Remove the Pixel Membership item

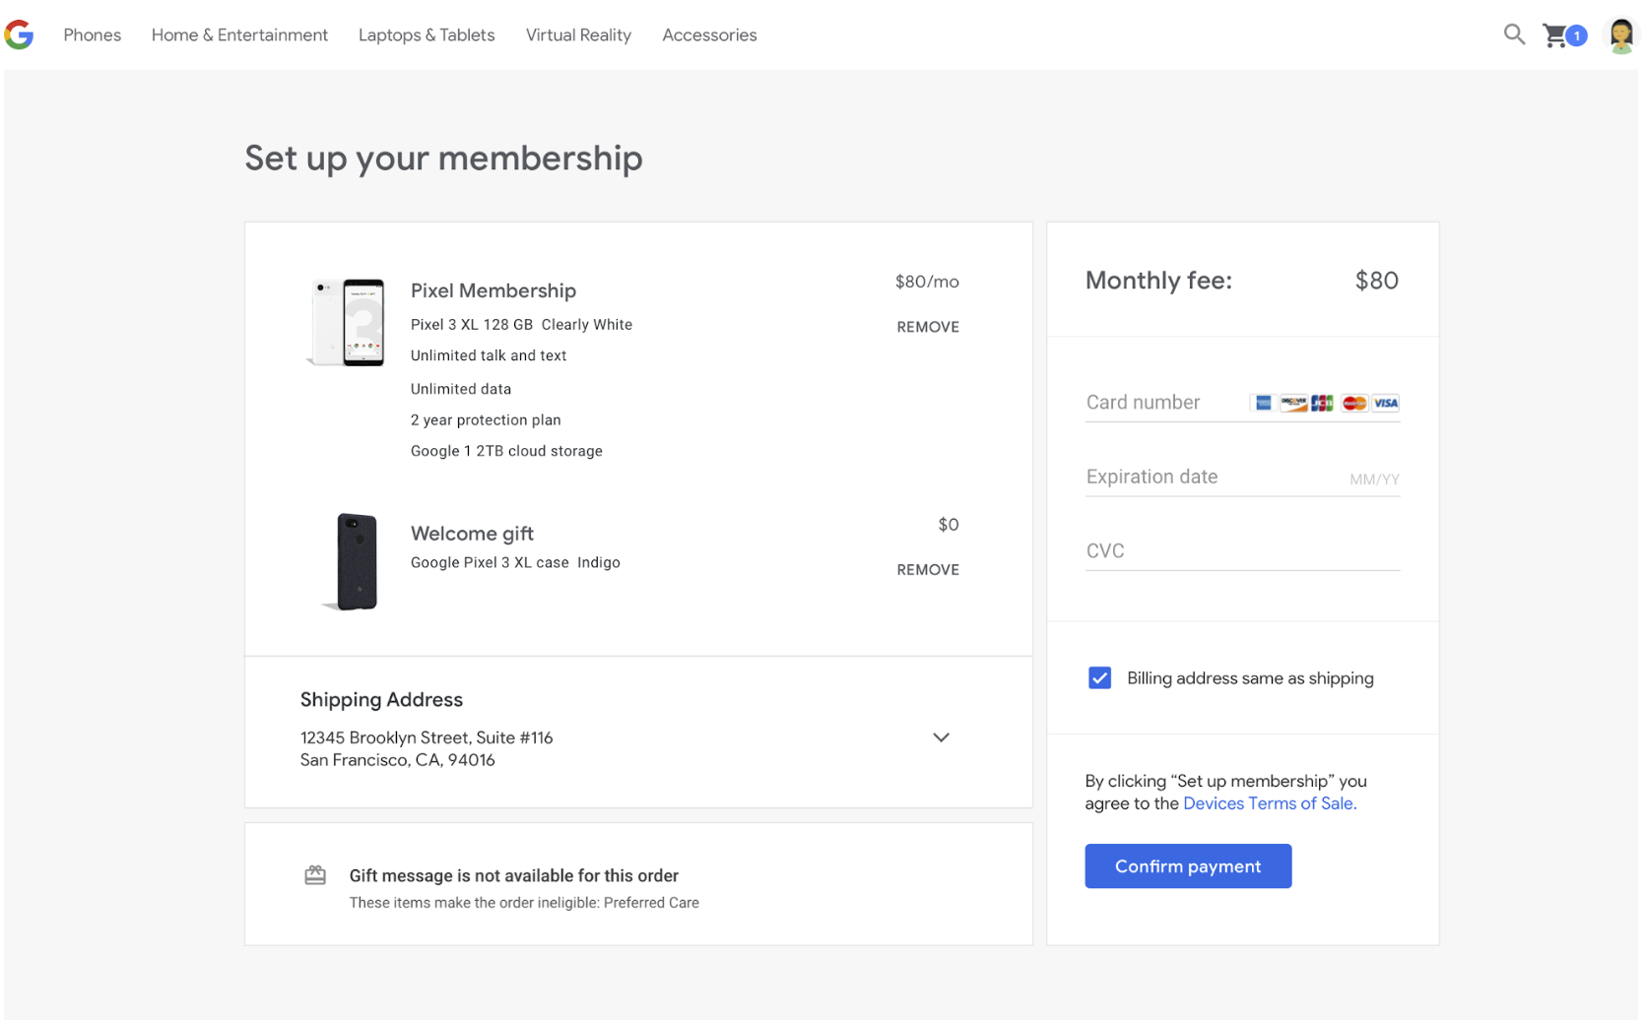927,327
